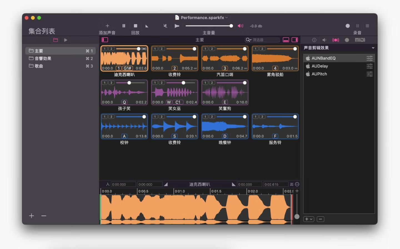The height and width of the screenshot is (249, 400).
Task: Click the 主音量 master volume slider
Action: [x=208, y=26]
